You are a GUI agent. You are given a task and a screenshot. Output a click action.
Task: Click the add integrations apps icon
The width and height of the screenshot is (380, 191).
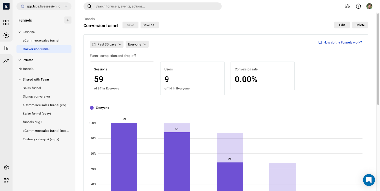click(x=6, y=181)
